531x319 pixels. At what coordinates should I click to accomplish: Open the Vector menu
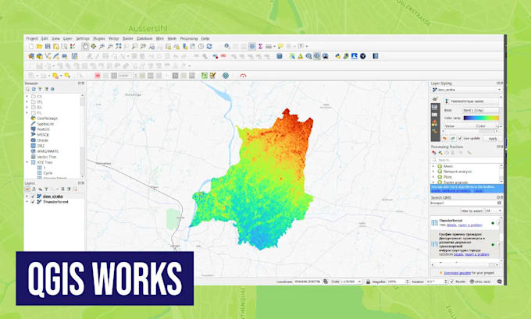[113, 38]
